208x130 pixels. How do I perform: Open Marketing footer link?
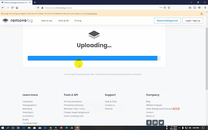click(27, 109)
